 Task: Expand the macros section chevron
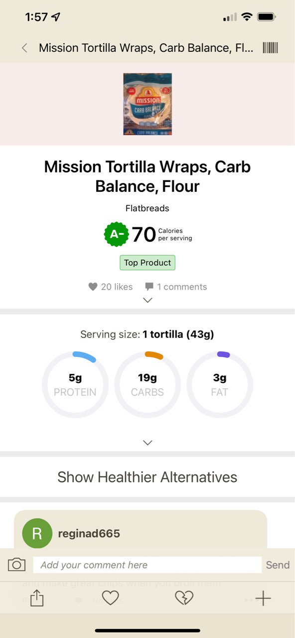(147, 443)
